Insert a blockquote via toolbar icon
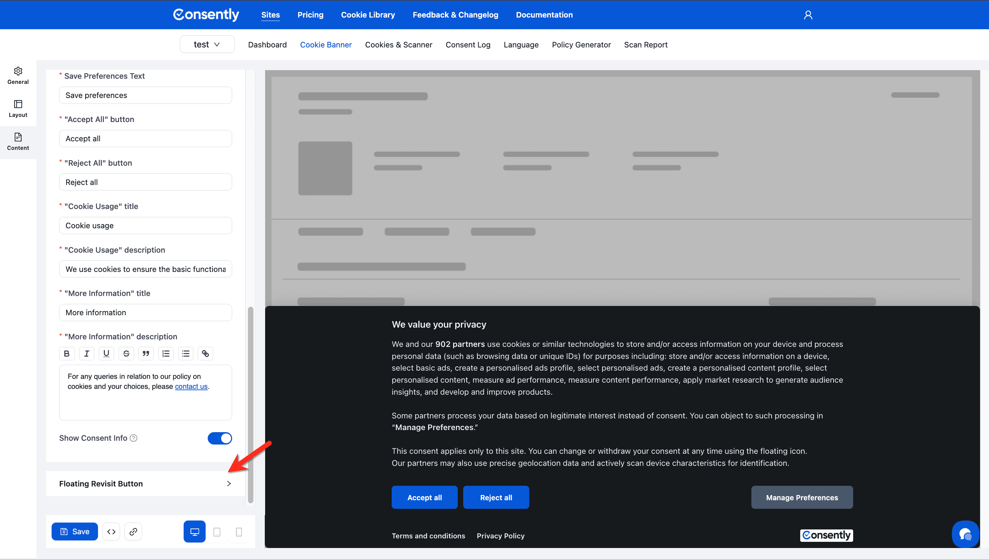 tap(146, 353)
